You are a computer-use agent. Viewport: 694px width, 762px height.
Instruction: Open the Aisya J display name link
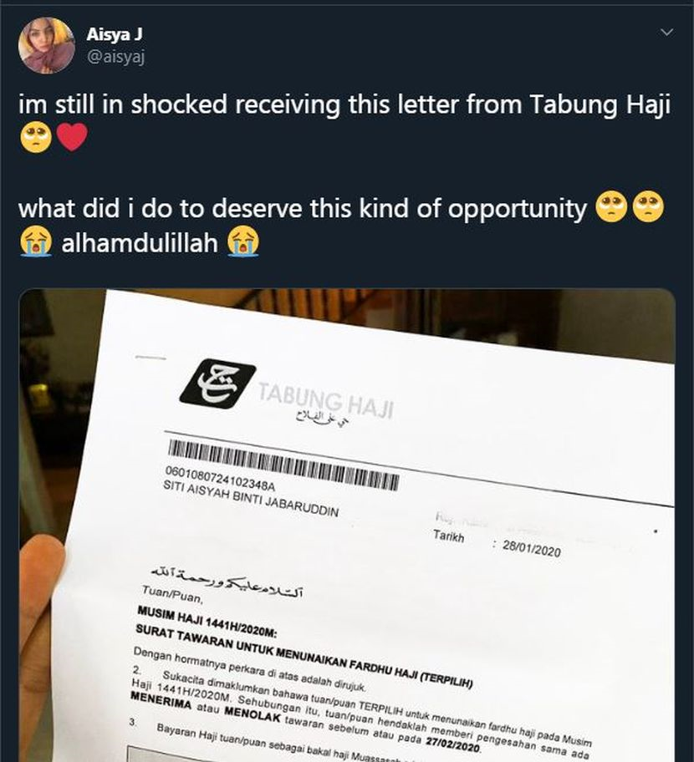tap(115, 34)
